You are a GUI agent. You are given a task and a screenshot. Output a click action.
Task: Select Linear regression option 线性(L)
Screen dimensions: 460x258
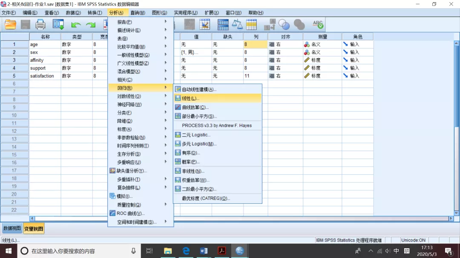(x=218, y=98)
